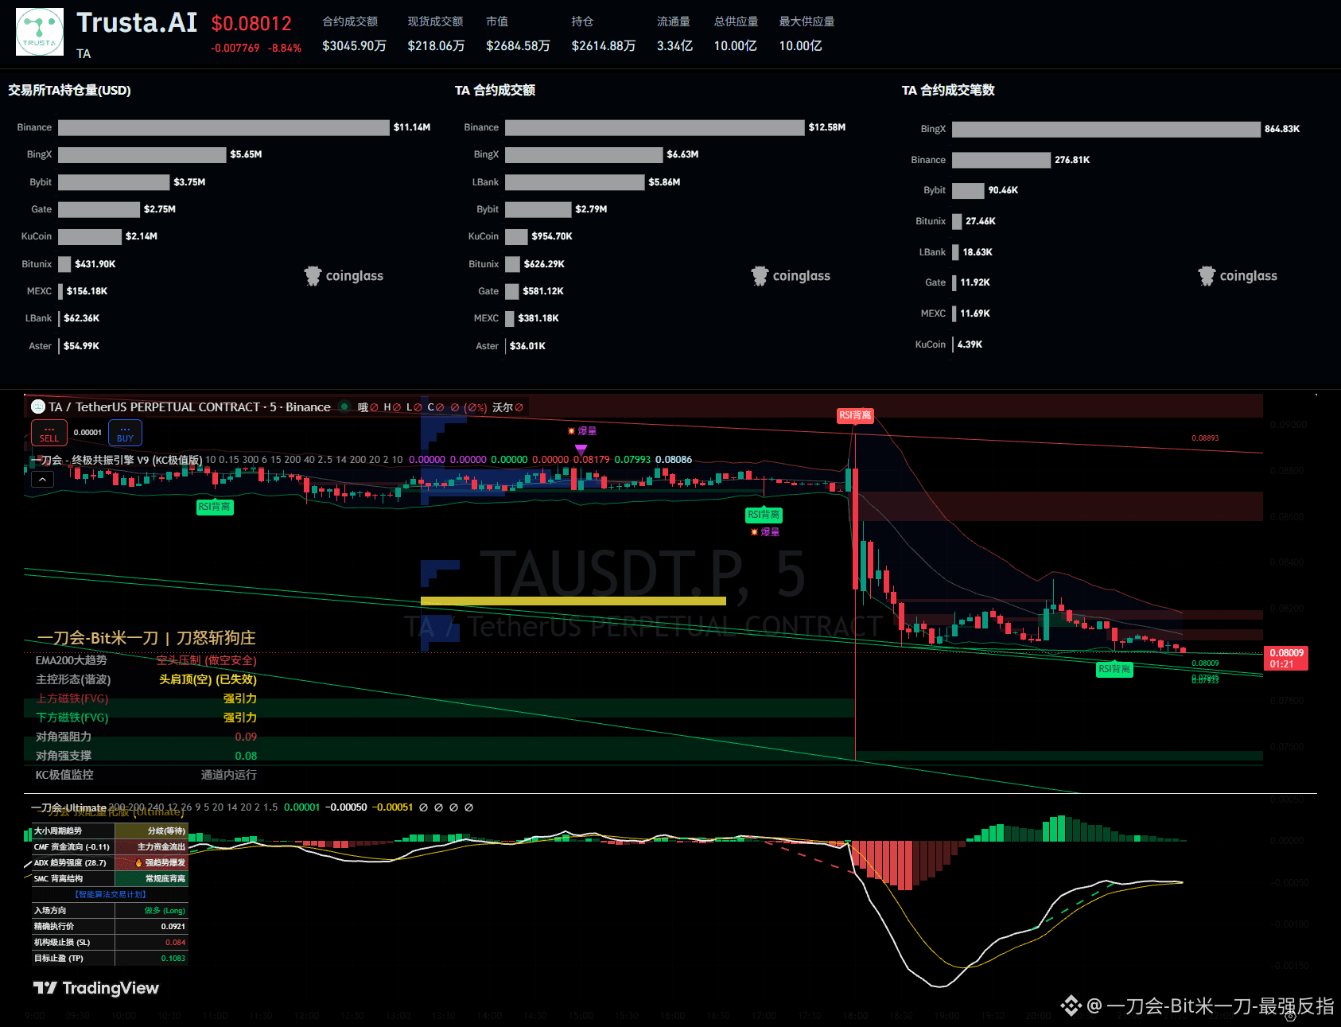Click the LBank bar in TA 合约成交额 chart
The image size is (1341, 1027).
click(574, 182)
